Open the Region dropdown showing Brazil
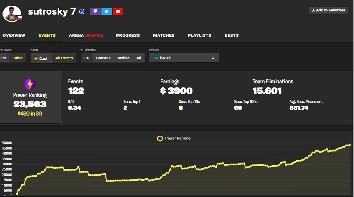Image resolution: width=354 pixels, height=197 pixels. point(184,58)
